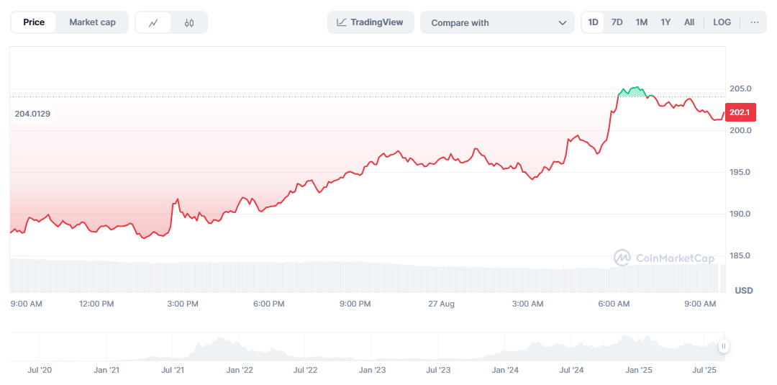
Task: Click the 3:00 PM time label
Action: click(x=183, y=304)
